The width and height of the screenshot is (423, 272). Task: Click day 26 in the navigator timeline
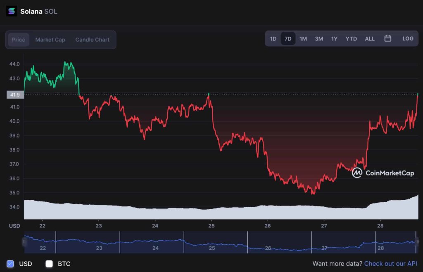tap(268, 248)
